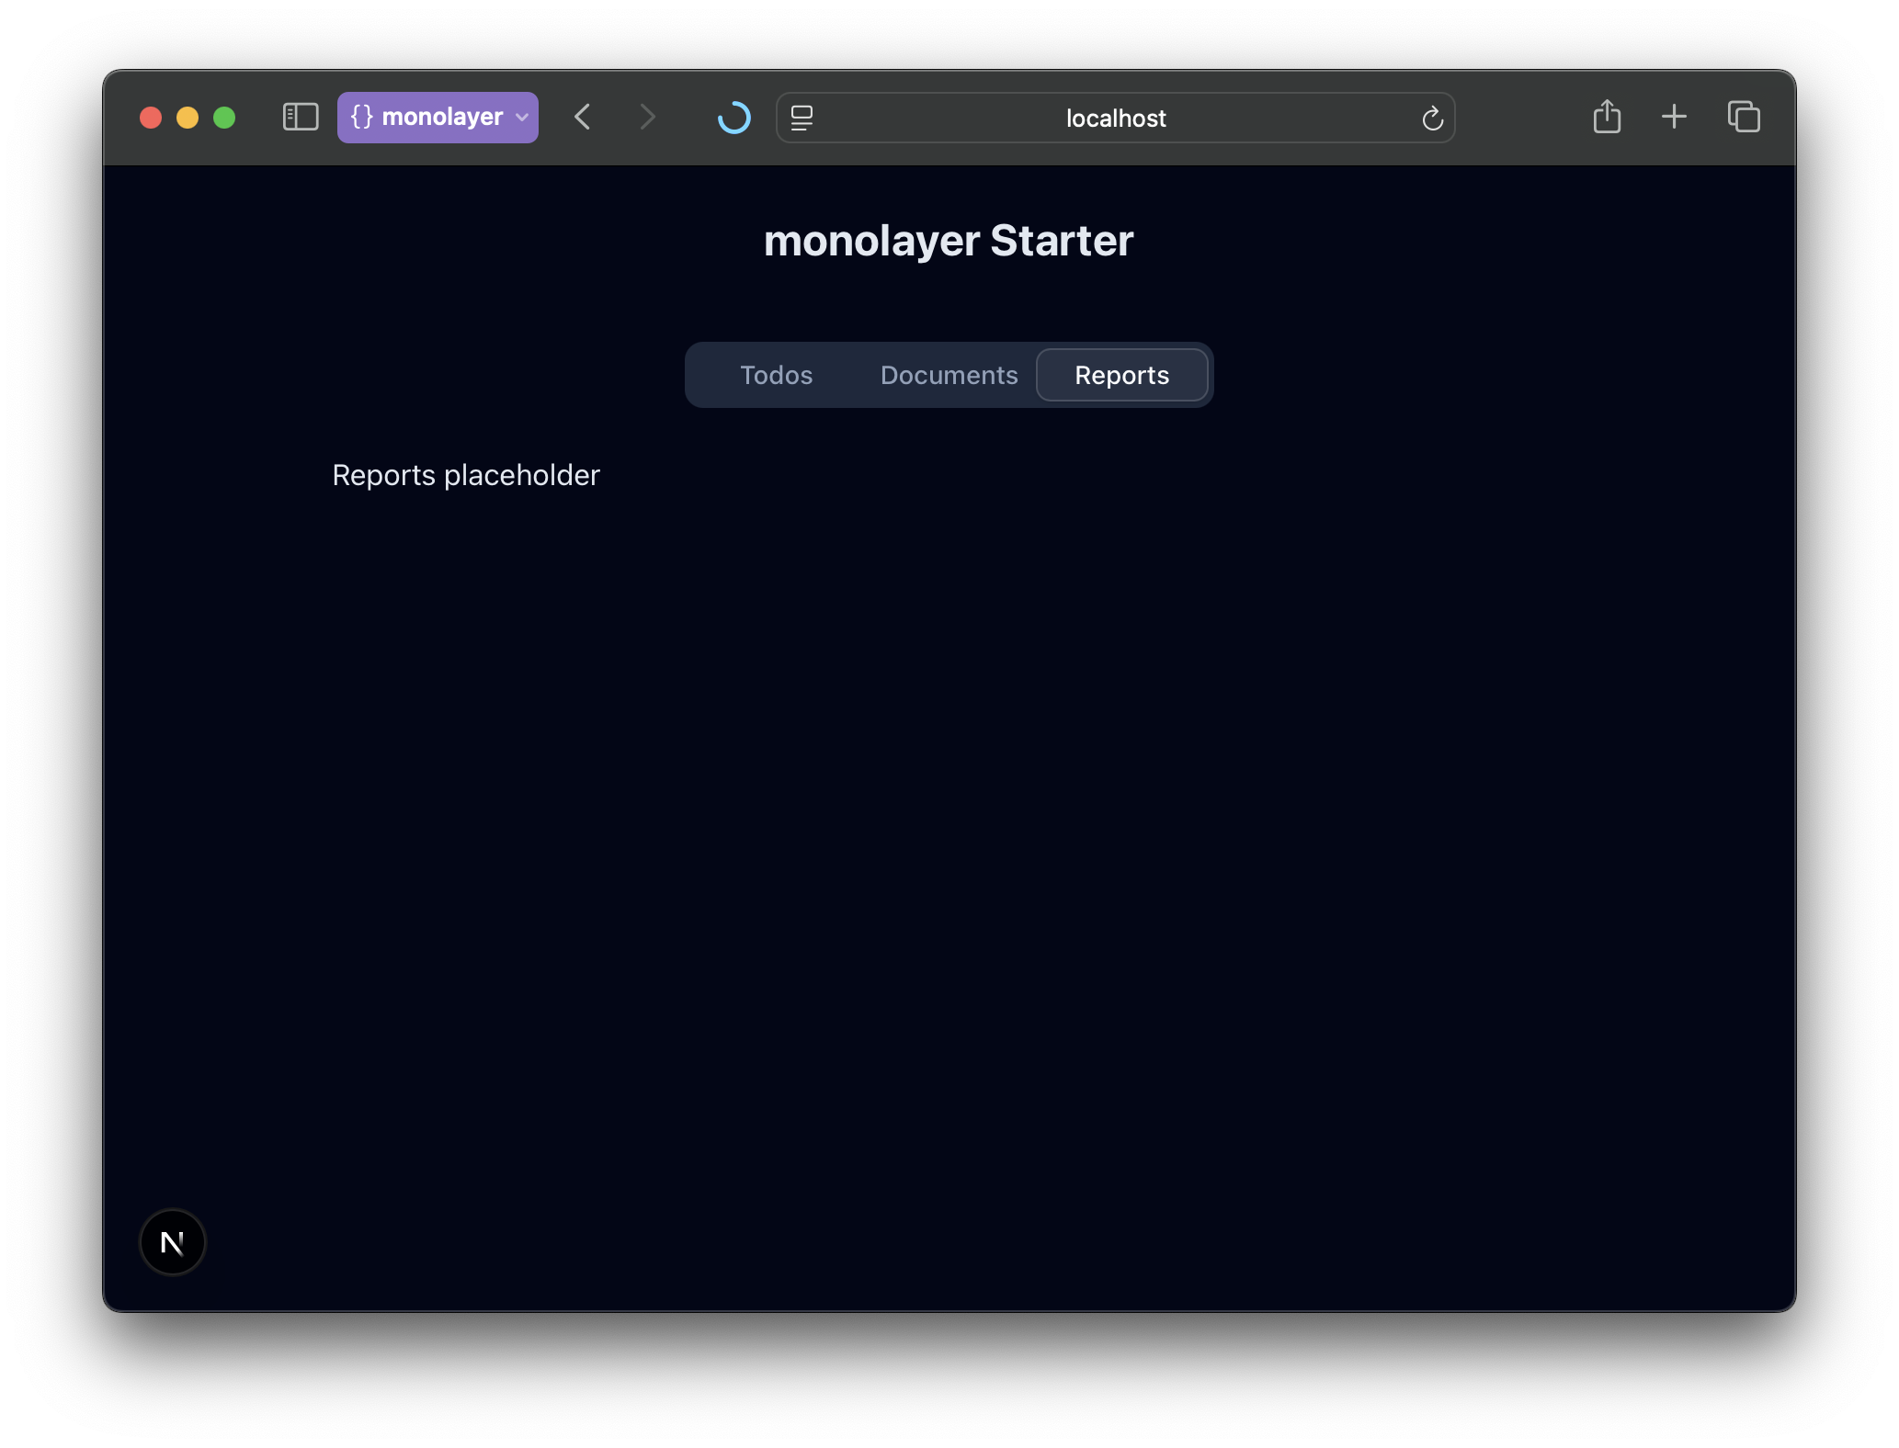Expand the monolayer tab group dropdown

(520, 117)
